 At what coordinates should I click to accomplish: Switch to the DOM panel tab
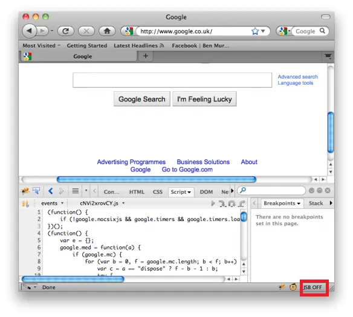(x=206, y=192)
